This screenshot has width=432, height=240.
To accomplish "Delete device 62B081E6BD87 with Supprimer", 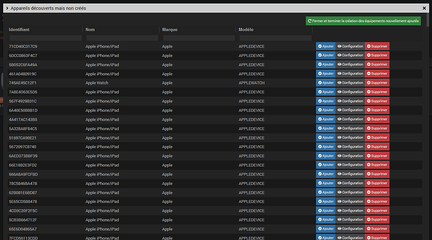I will click(x=377, y=192).
